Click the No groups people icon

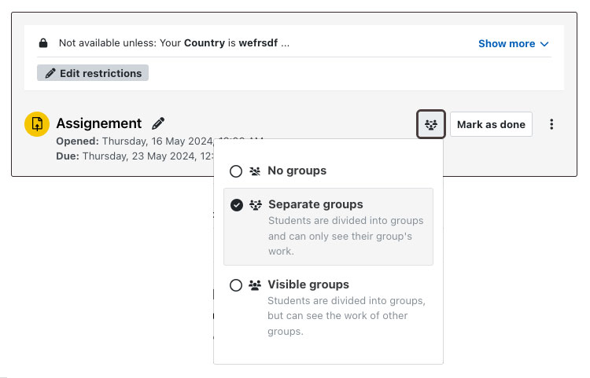click(255, 171)
